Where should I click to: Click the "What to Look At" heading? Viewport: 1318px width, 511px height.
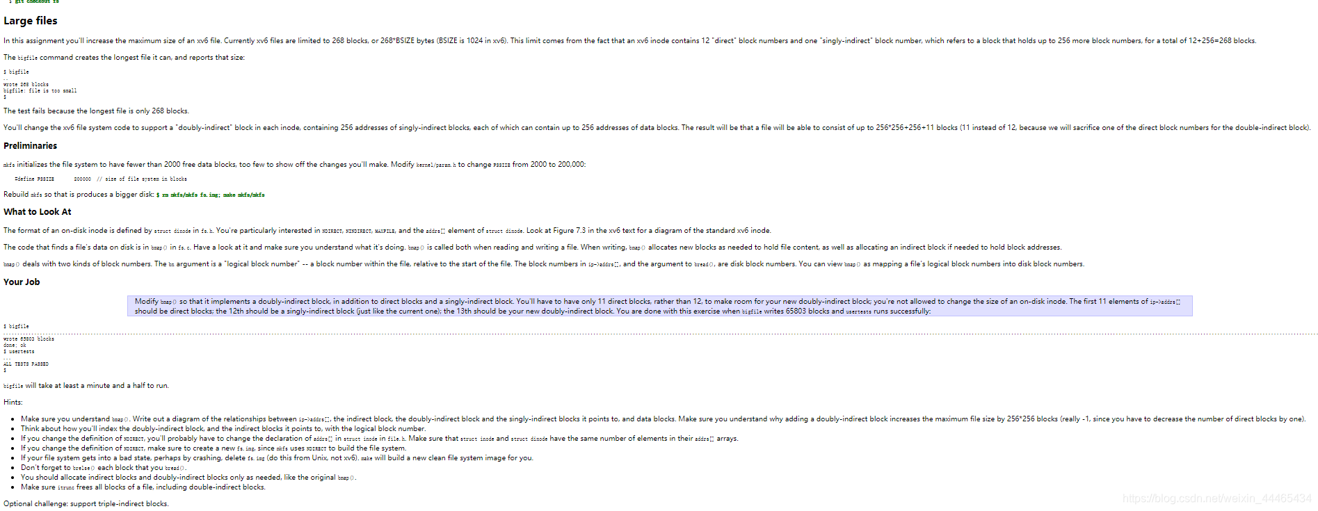pos(37,212)
